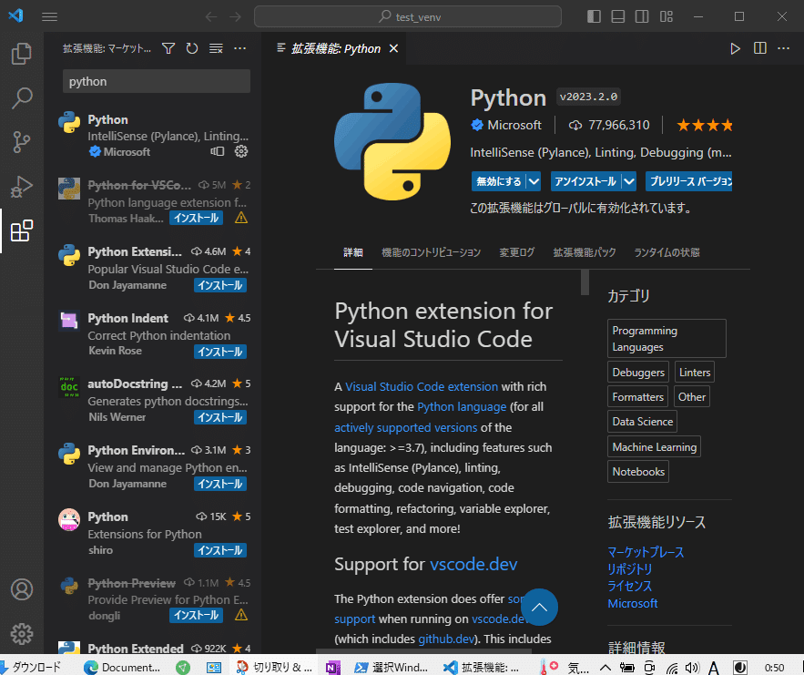This screenshot has width=804, height=675.
Task: Open OneNote from the Windows taskbar
Action: [333, 667]
